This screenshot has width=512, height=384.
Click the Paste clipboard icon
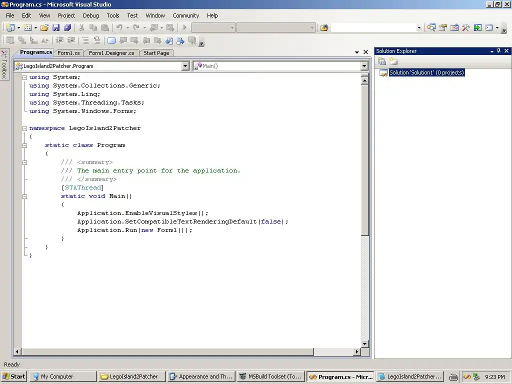point(105,28)
